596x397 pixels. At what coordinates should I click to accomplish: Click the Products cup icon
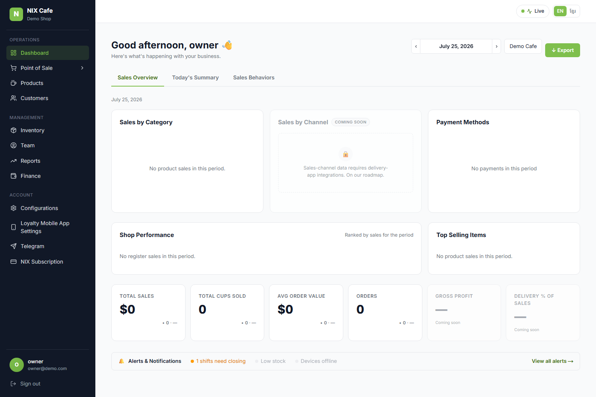(x=14, y=83)
